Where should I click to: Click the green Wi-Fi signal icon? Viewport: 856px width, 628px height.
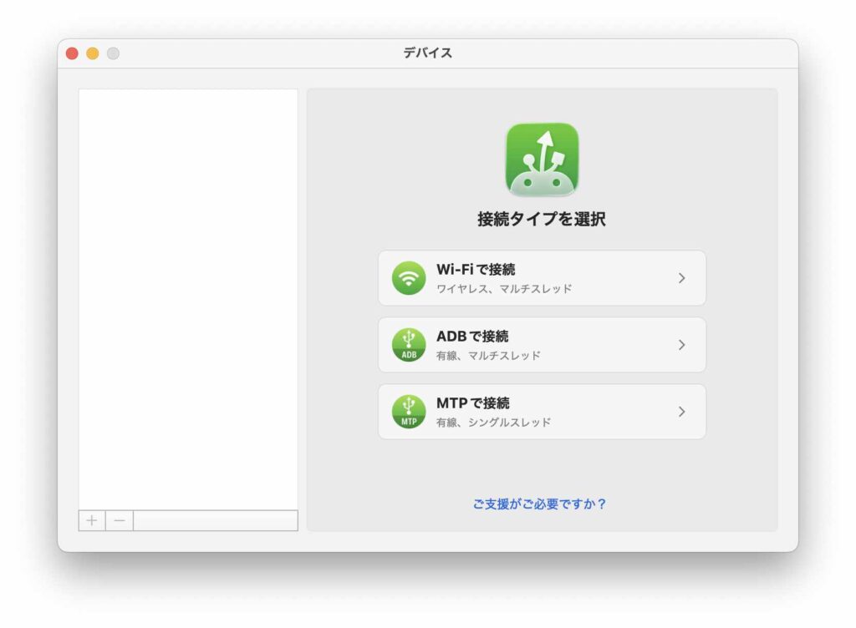[409, 278]
